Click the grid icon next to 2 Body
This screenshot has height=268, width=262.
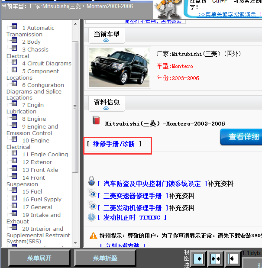(x=14, y=40)
